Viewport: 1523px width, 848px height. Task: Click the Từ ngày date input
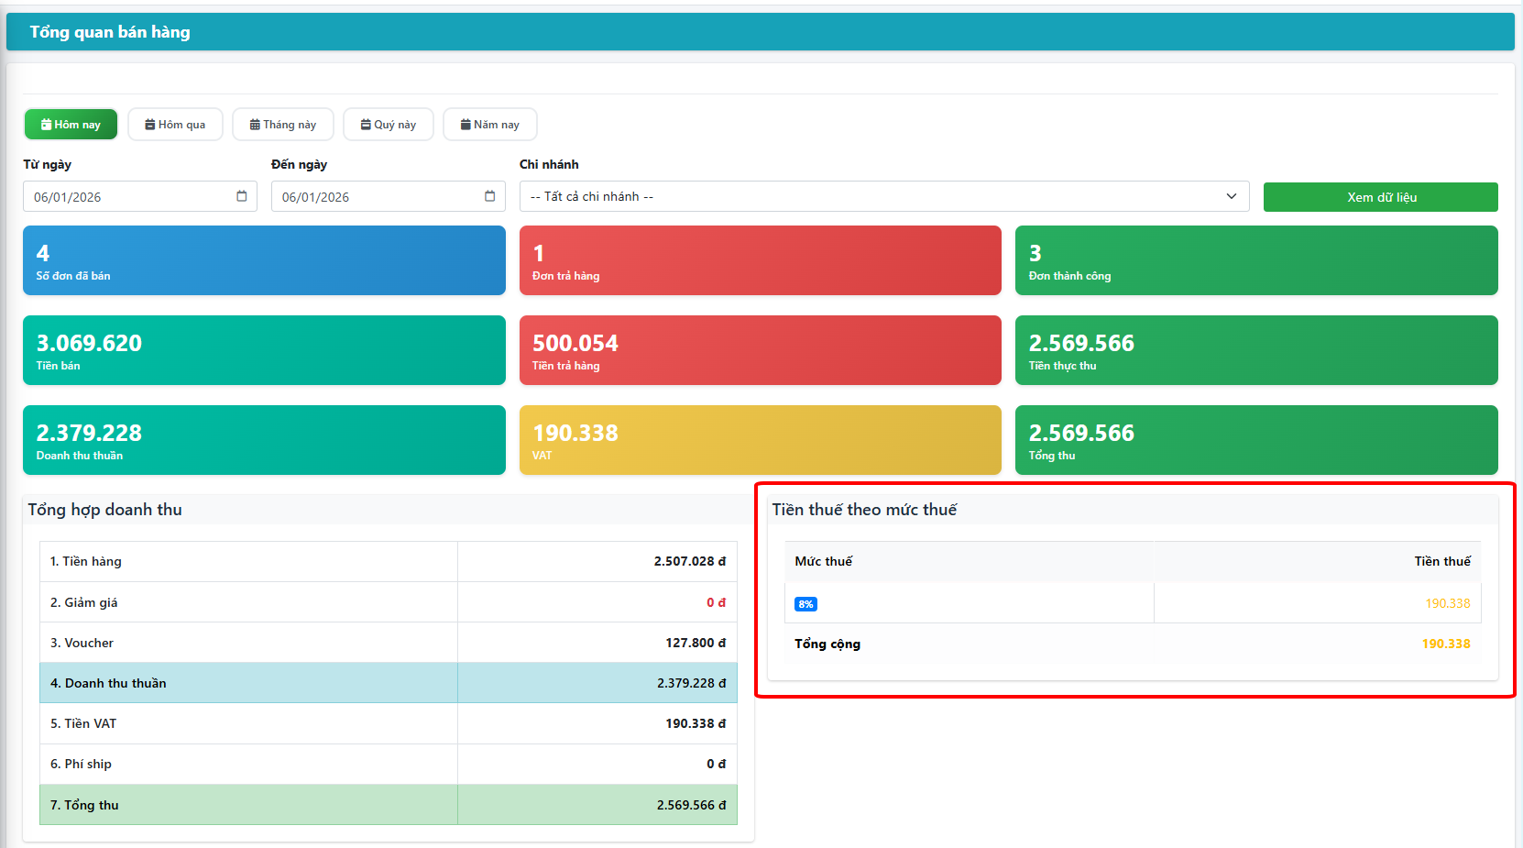click(128, 197)
